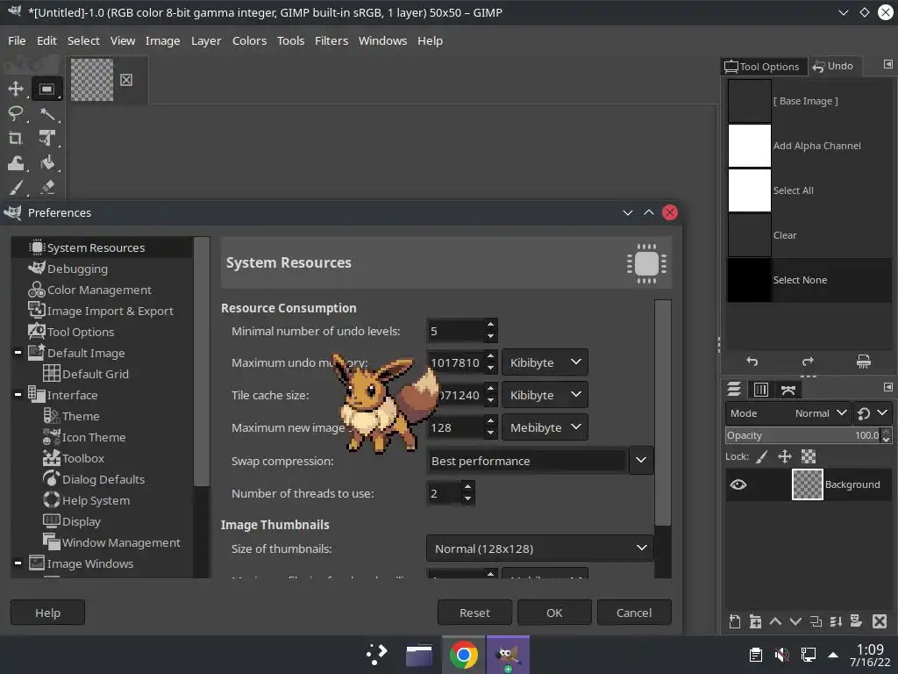Open the Colors menu
Image resolution: width=898 pixels, height=674 pixels.
249,40
